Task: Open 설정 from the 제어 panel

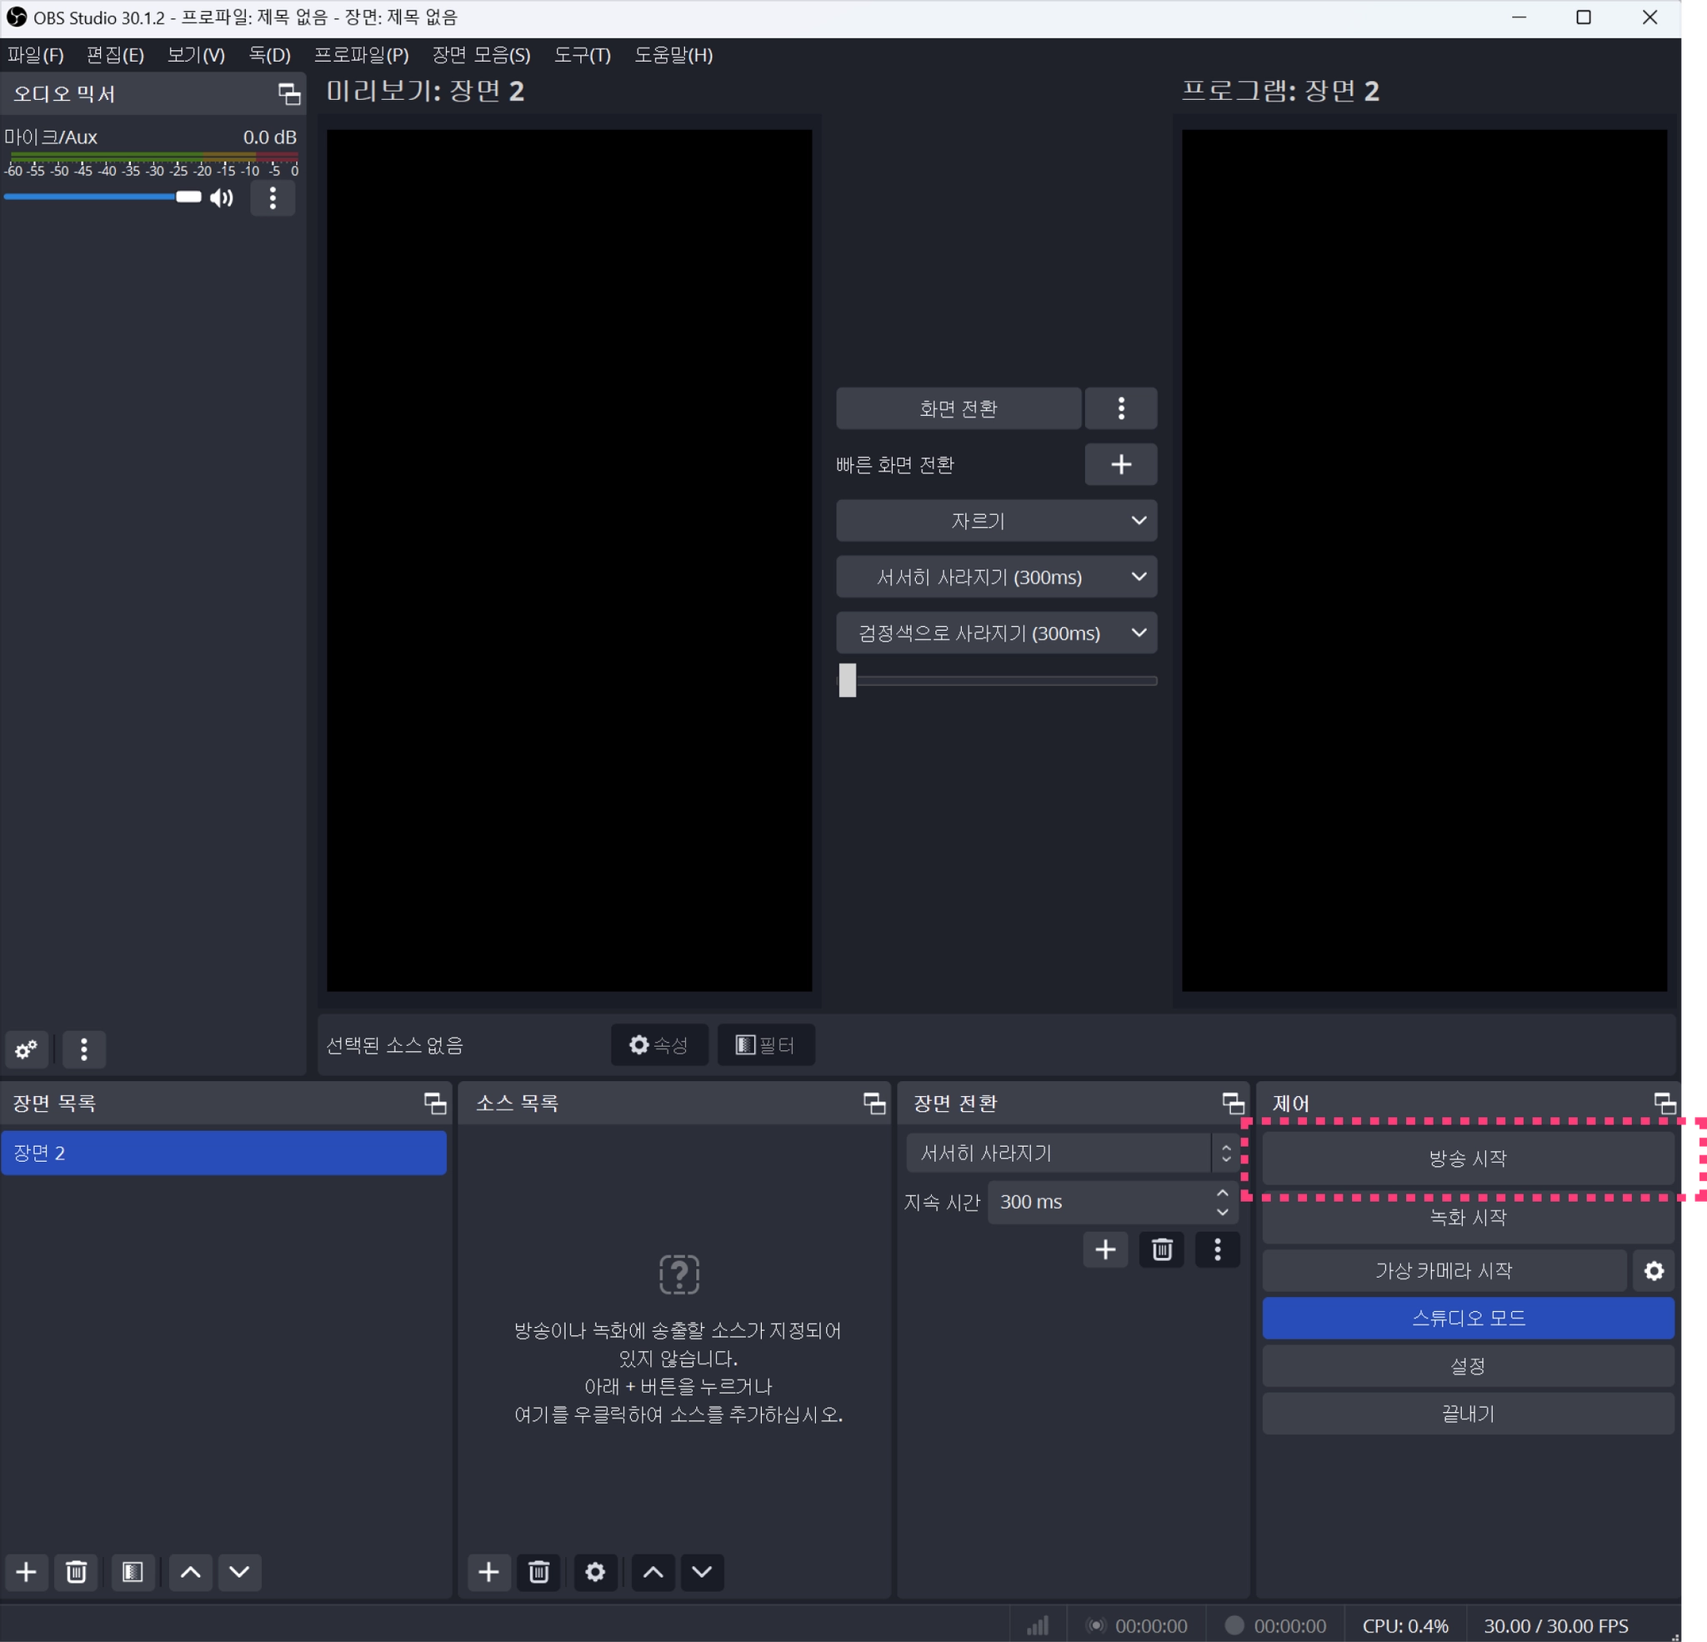Action: click(x=1468, y=1365)
